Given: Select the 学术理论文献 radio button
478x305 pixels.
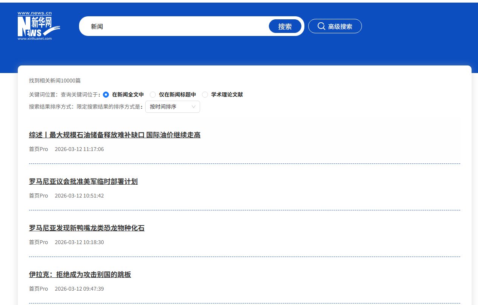Looking at the screenshot, I should (x=205, y=95).
